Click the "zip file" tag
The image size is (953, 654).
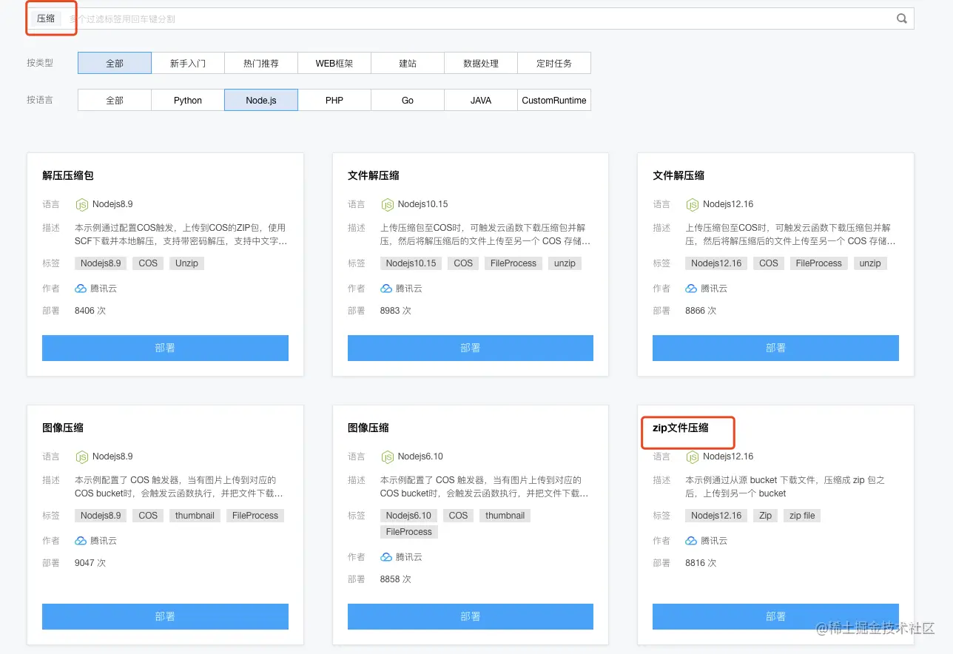[x=802, y=516]
